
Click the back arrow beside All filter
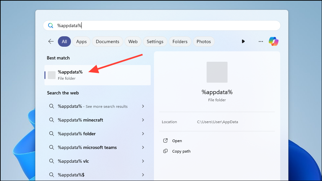tap(51, 41)
